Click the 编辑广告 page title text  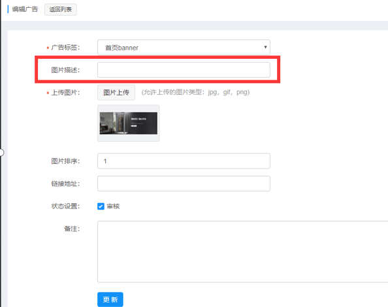tap(25, 9)
